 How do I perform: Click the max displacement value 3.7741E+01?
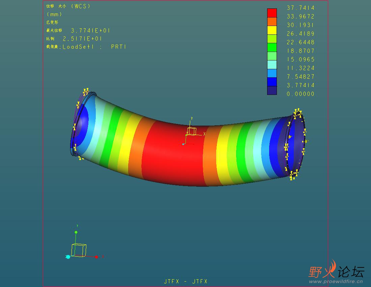pyautogui.click(x=90, y=30)
